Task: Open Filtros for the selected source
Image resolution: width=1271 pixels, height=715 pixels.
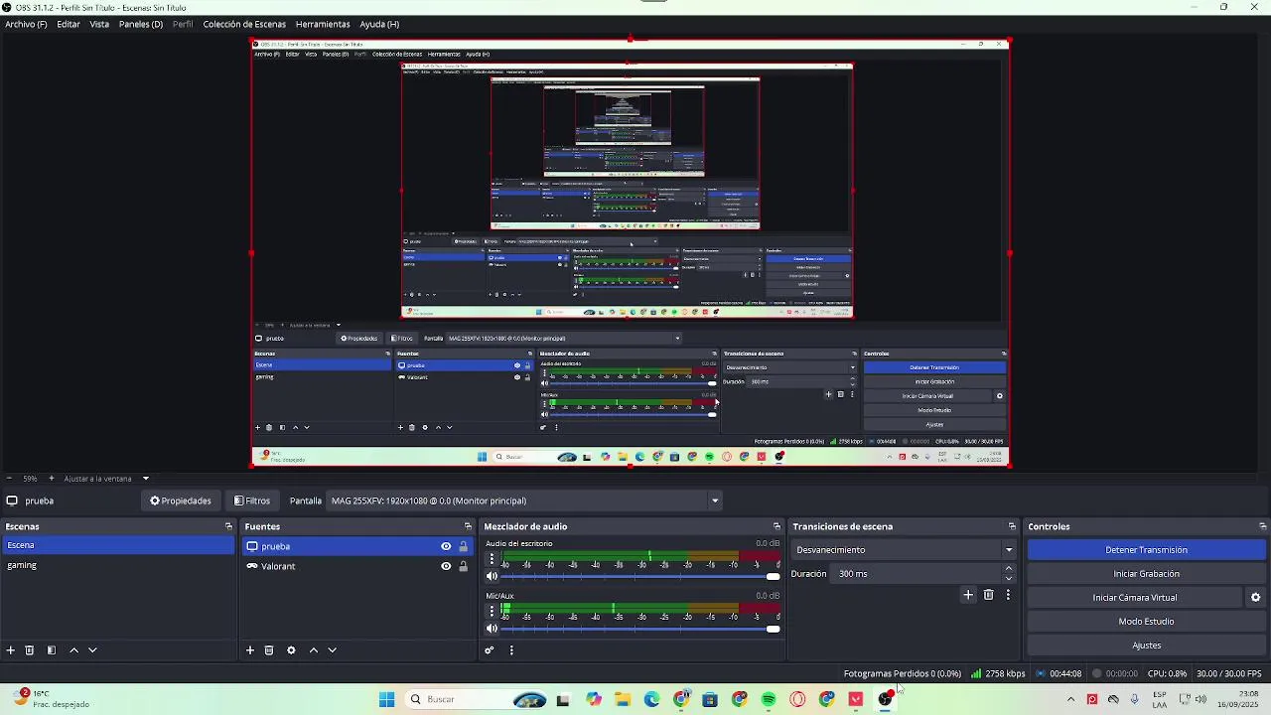Action: coord(252,500)
